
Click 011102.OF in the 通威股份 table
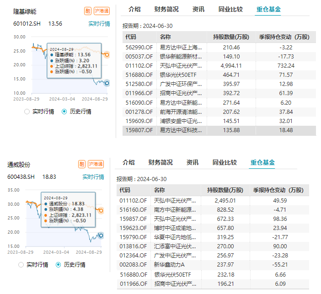coord(133,200)
